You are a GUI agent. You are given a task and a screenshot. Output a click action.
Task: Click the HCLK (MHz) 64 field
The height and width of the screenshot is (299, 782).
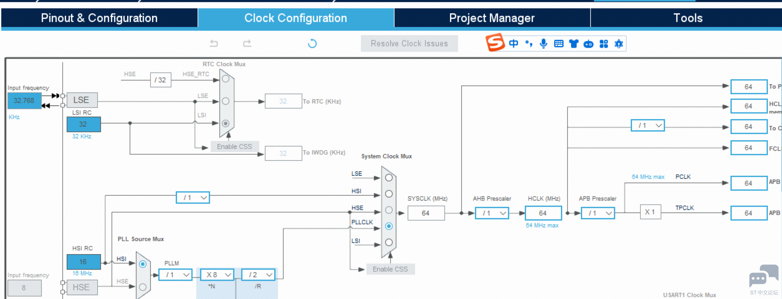click(543, 213)
